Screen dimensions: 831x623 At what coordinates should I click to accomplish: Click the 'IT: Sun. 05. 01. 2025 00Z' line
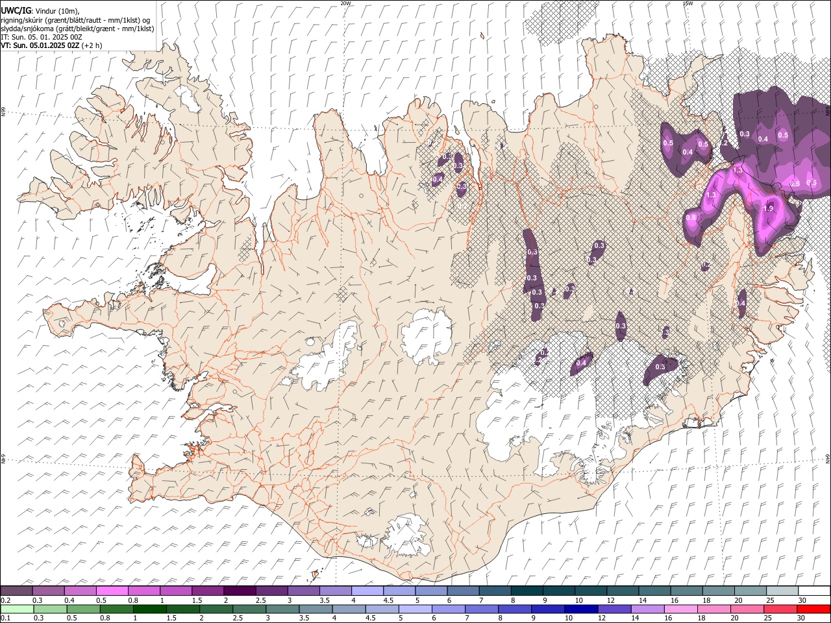(x=41, y=37)
